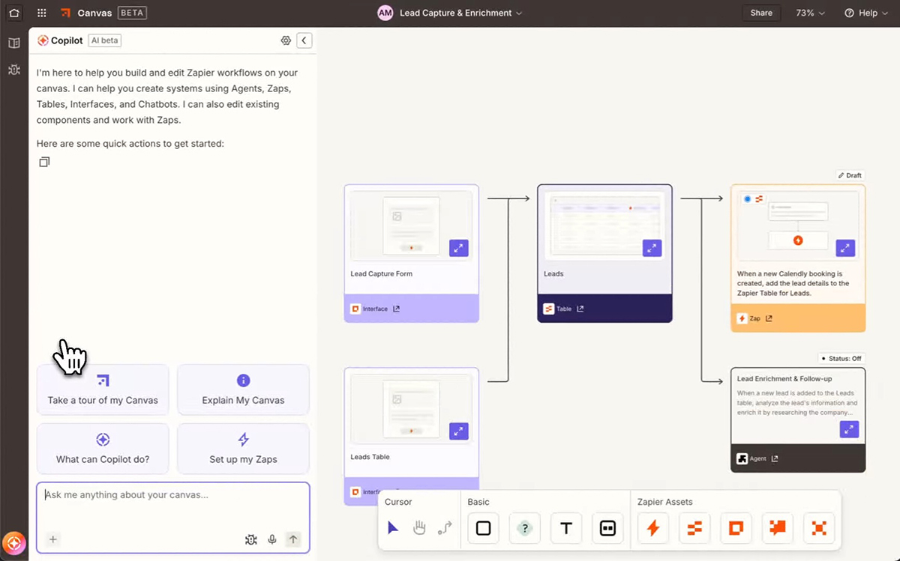
Task: Collapse the Copilot side panel
Action: pos(304,40)
